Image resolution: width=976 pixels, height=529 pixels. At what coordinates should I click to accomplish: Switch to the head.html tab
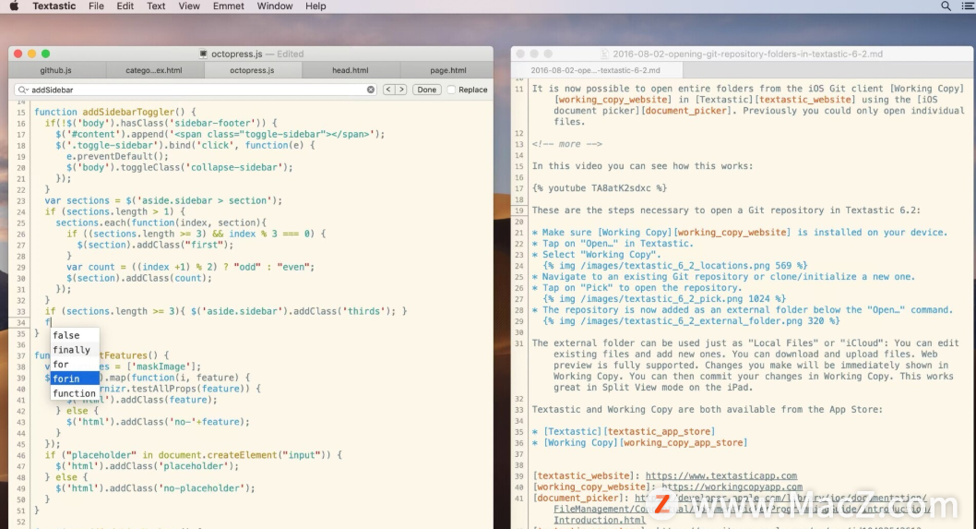coord(350,70)
